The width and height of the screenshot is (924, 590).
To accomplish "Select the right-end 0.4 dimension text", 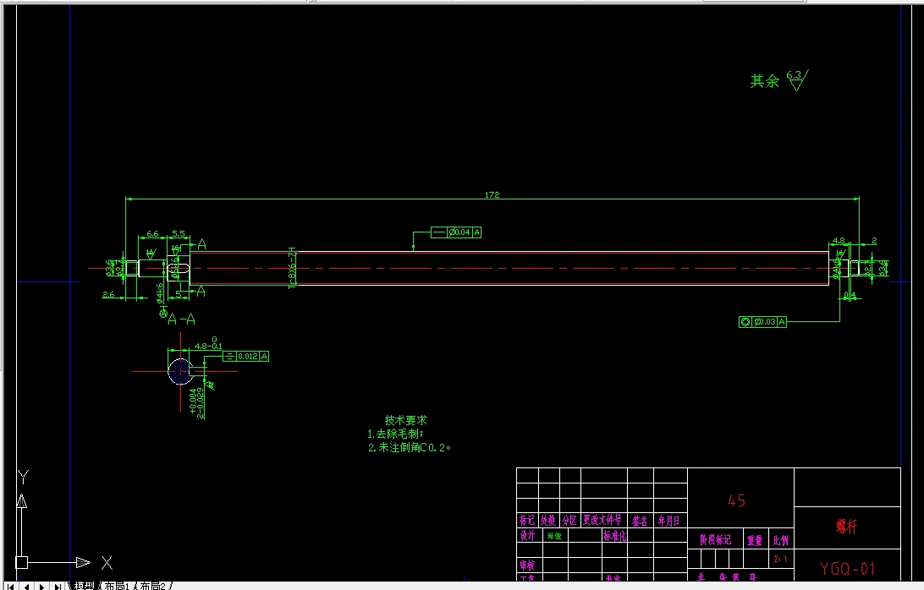I will [x=850, y=296].
